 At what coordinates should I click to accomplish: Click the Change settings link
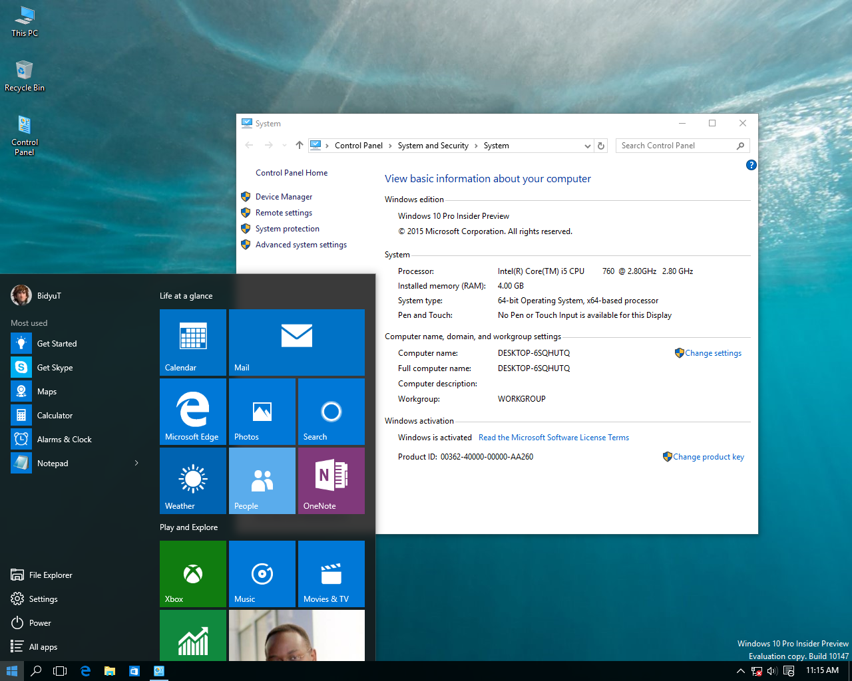click(713, 353)
